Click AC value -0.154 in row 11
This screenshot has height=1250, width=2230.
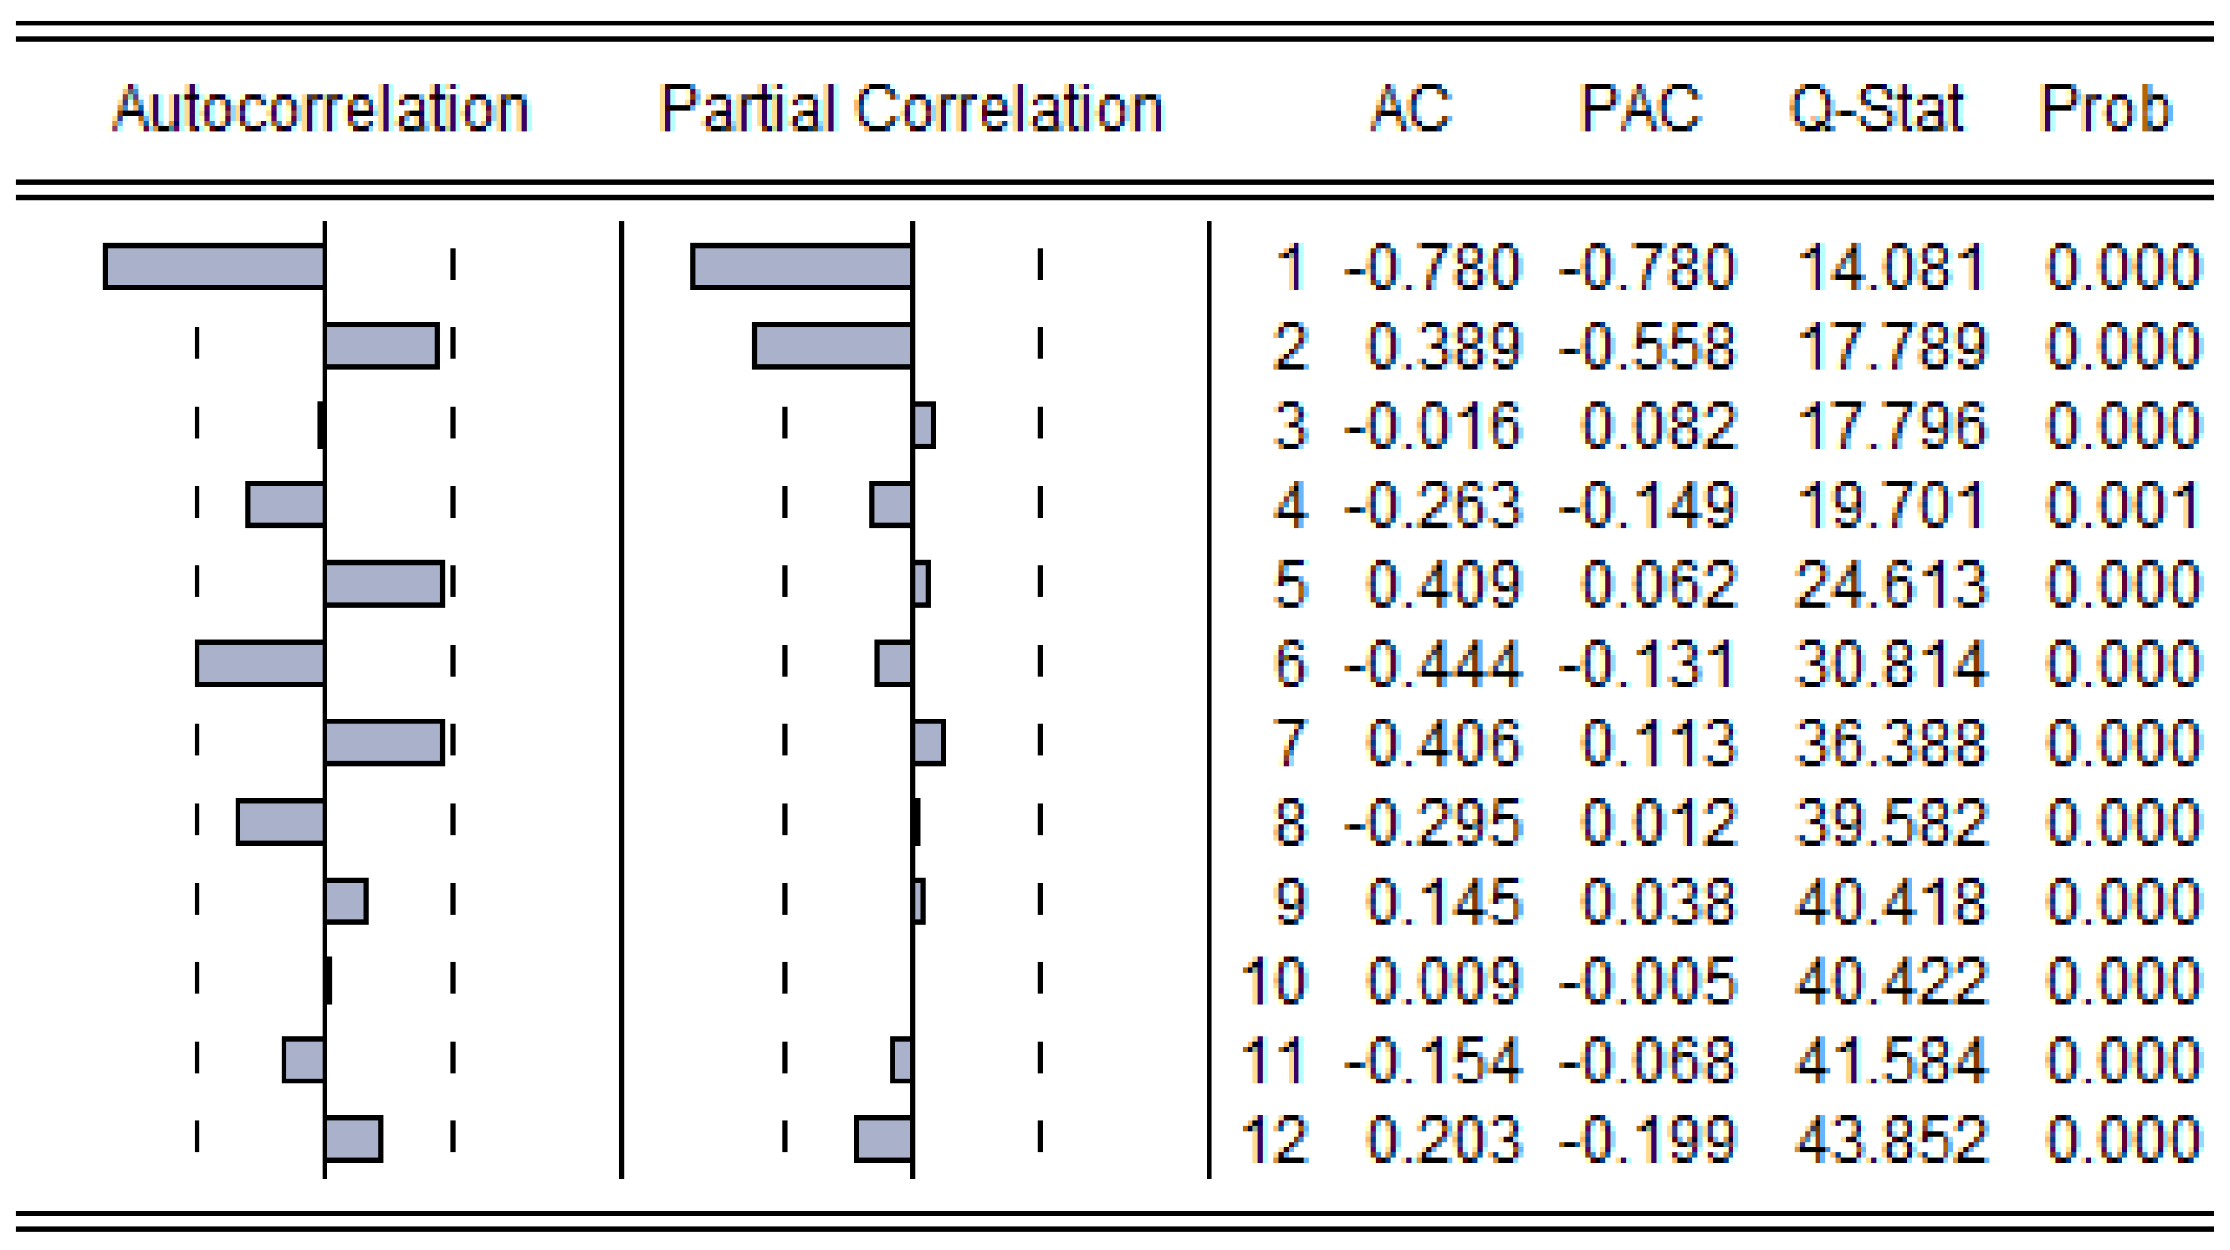pyautogui.click(x=1433, y=1061)
